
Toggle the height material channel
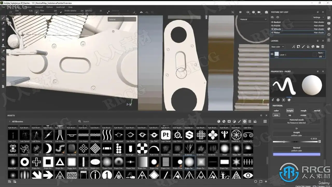[290, 111]
